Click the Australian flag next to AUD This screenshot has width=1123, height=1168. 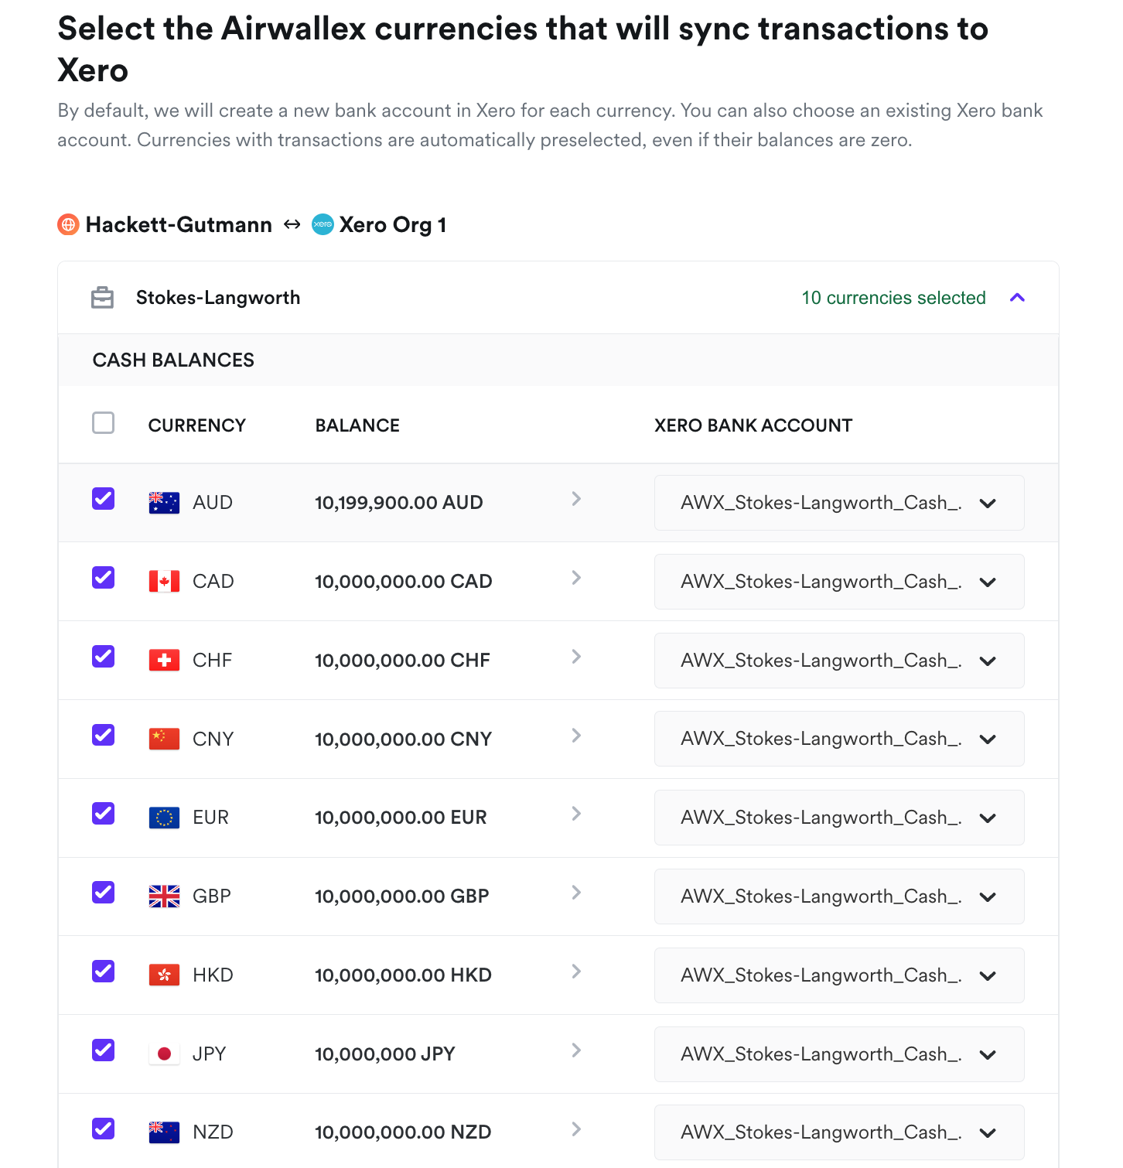164,503
